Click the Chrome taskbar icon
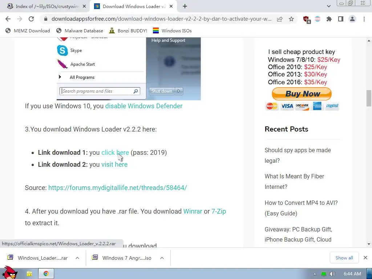This screenshot has width=372, height=279. (46, 274)
